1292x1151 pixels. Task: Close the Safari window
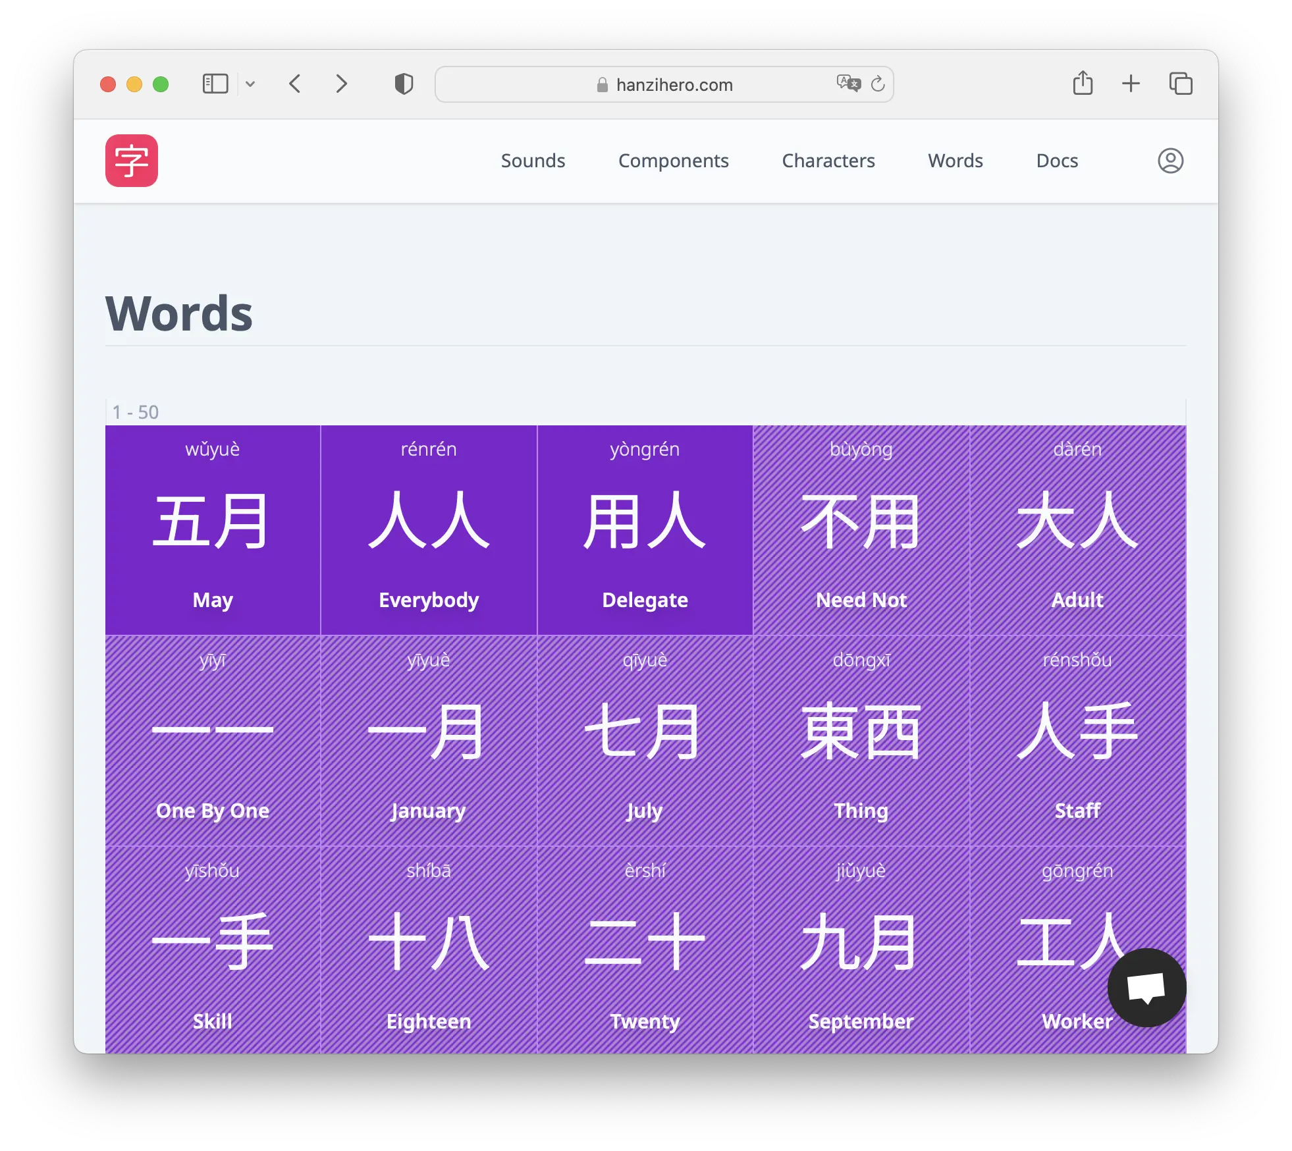pos(108,84)
